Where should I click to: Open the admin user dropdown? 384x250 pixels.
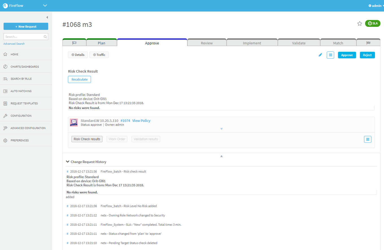tap(376, 6)
